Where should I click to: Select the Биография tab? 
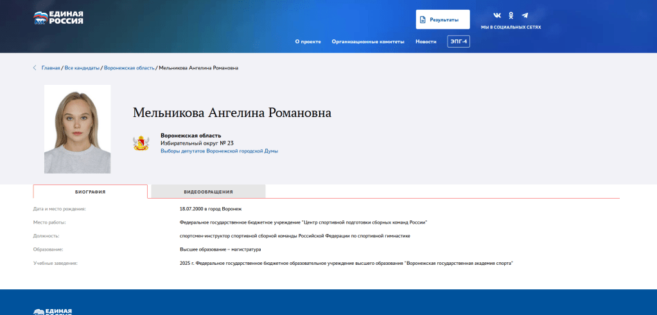(90, 192)
